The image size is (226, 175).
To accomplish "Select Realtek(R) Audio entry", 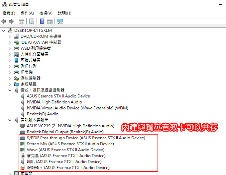I will coord(43,114).
